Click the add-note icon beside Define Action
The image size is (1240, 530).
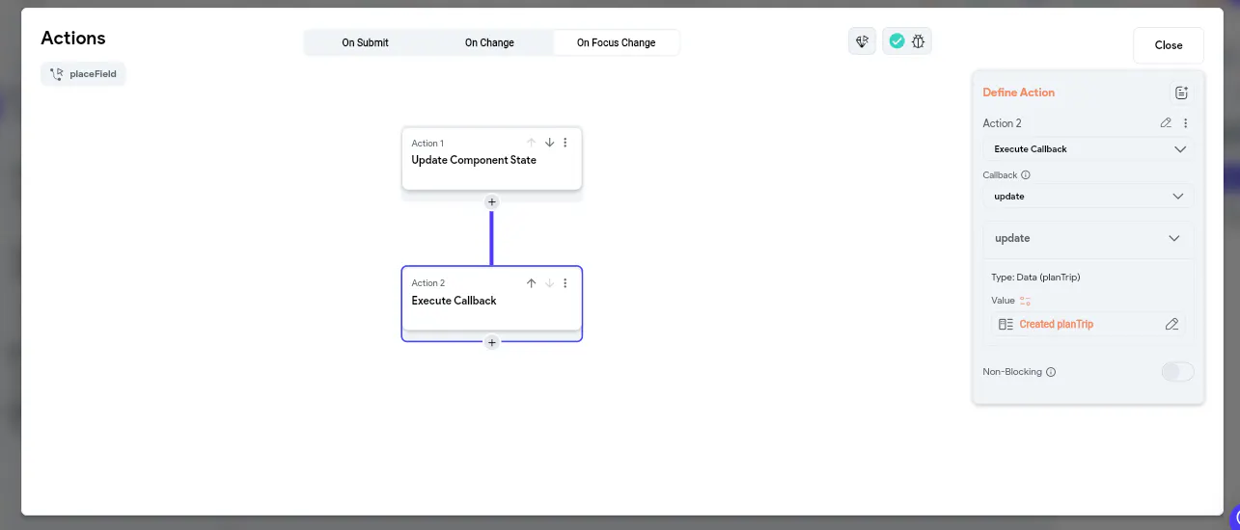1181,93
